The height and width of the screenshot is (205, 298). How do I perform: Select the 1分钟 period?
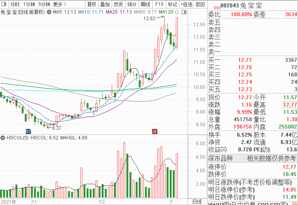tap(29, 4)
